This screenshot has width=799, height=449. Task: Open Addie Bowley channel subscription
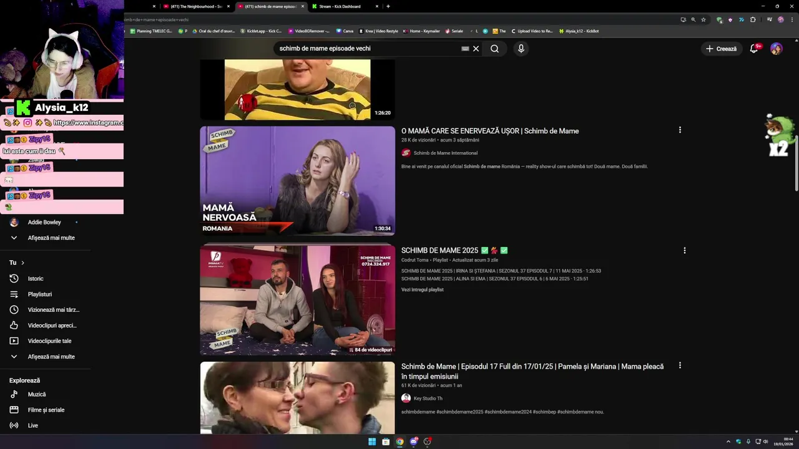[45, 222]
